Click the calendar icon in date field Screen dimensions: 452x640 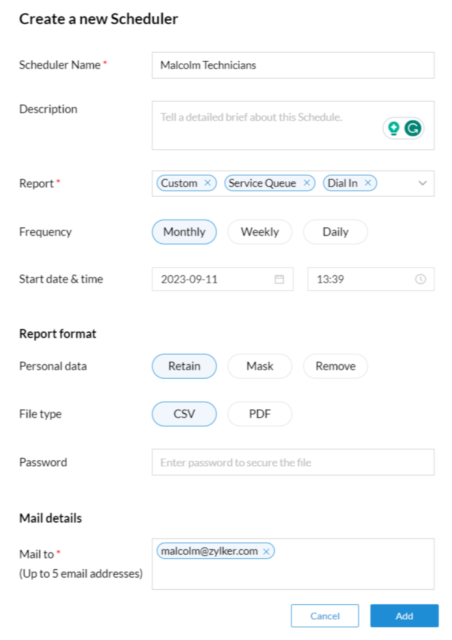pyautogui.click(x=279, y=279)
